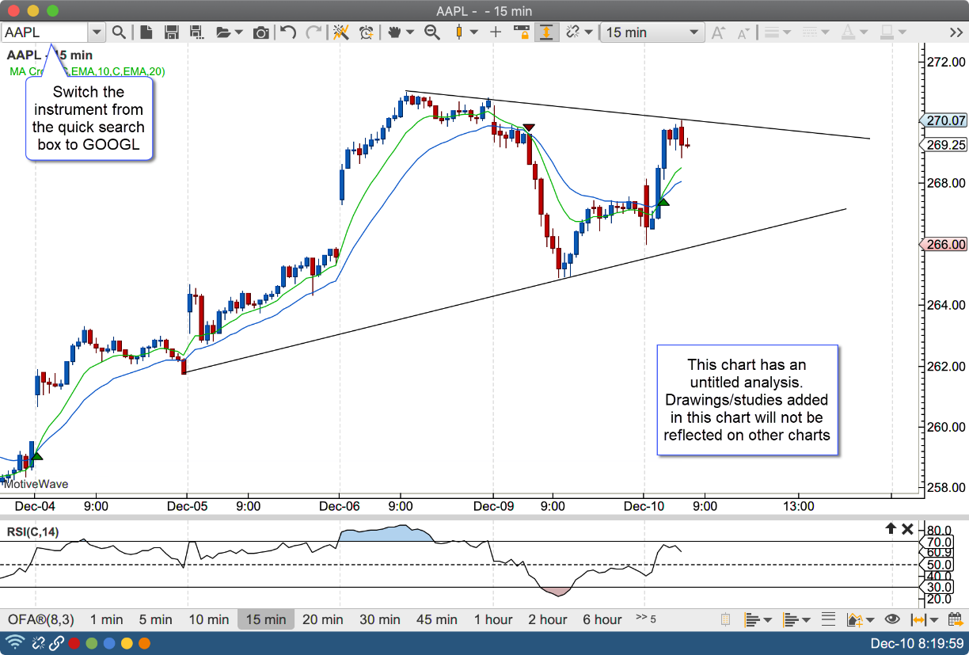The image size is (969, 655).
Task: Click the camera screenshot icon
Action: click(x=260, y=32)
